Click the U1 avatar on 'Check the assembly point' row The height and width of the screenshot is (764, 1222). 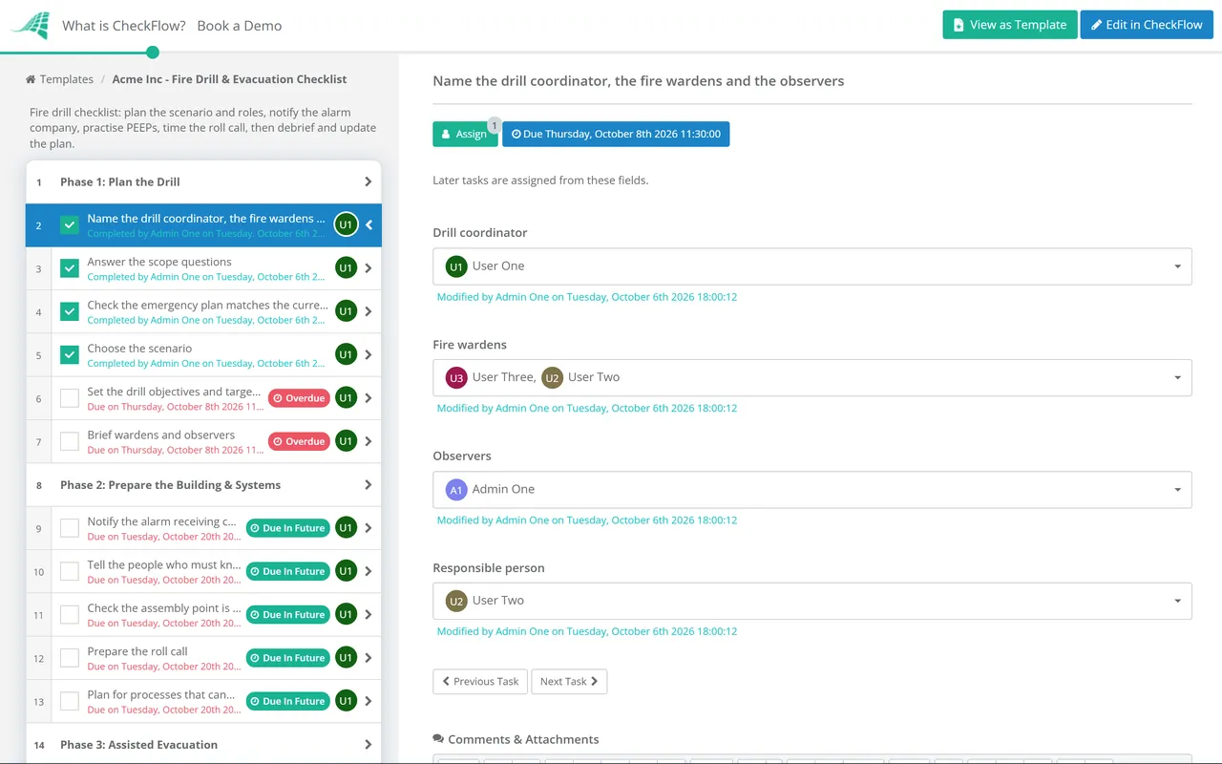(x=346, y=614)
